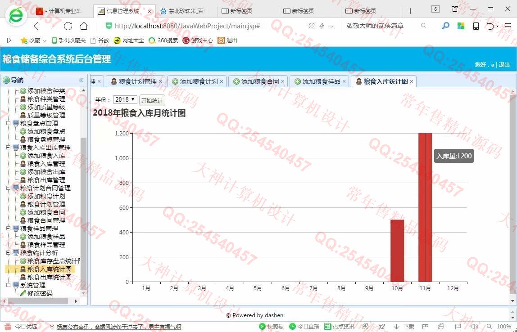Collapse the 粮食入库出库管理 tree node
Image resolution: width=517 pixels, height=332 pixels.
click(8, 148)
